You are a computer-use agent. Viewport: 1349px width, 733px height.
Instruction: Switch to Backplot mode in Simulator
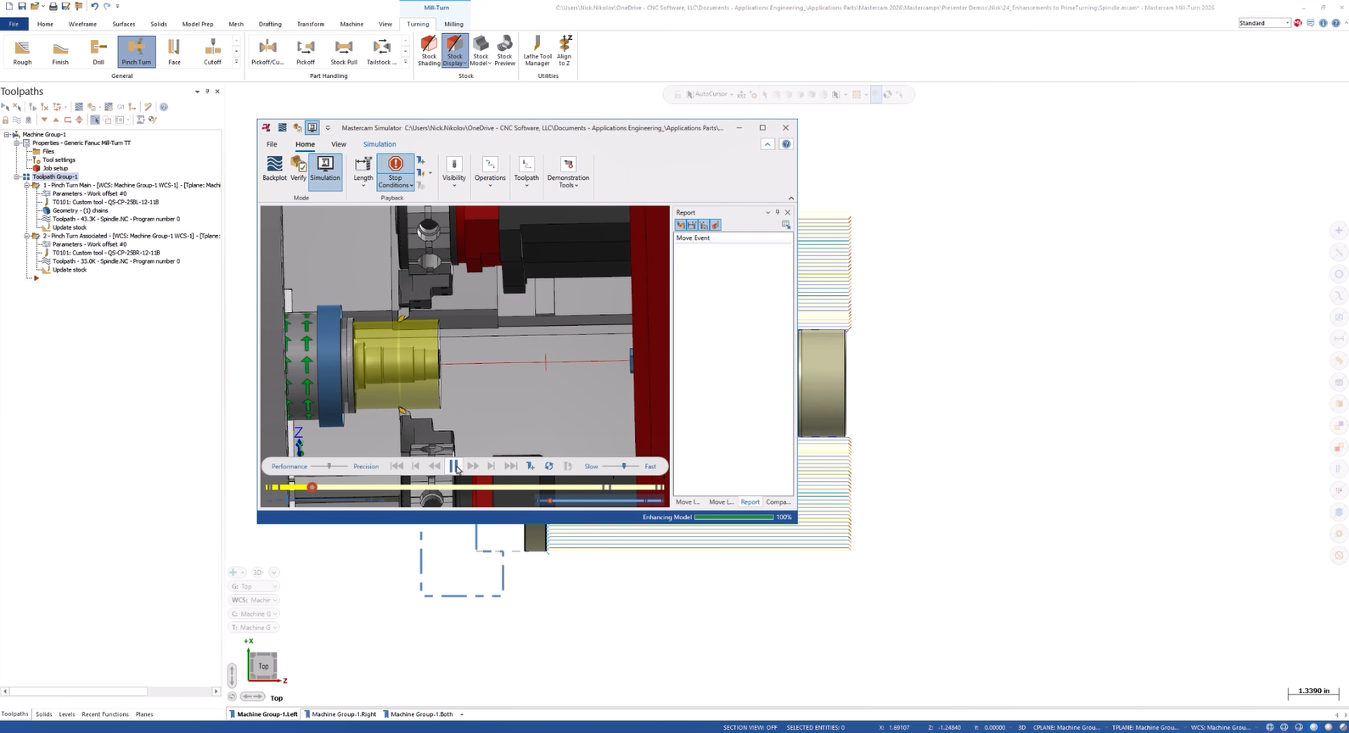274,169
